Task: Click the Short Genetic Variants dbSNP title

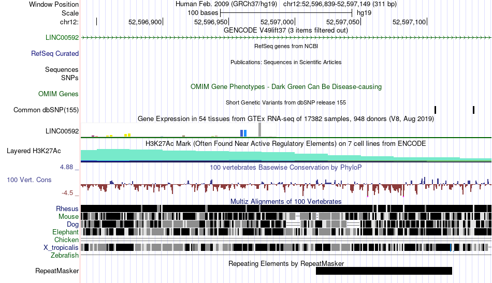Action: tap(286, 103)
